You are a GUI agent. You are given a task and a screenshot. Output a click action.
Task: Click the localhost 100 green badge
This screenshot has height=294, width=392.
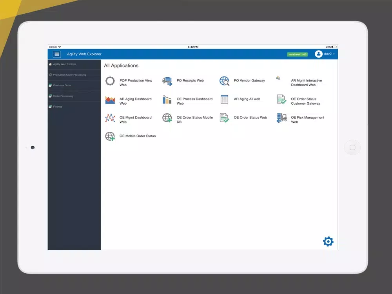click(297, 54)
